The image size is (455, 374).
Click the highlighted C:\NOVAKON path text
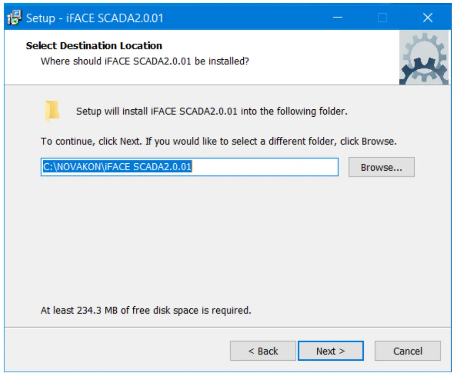[117, 167]
